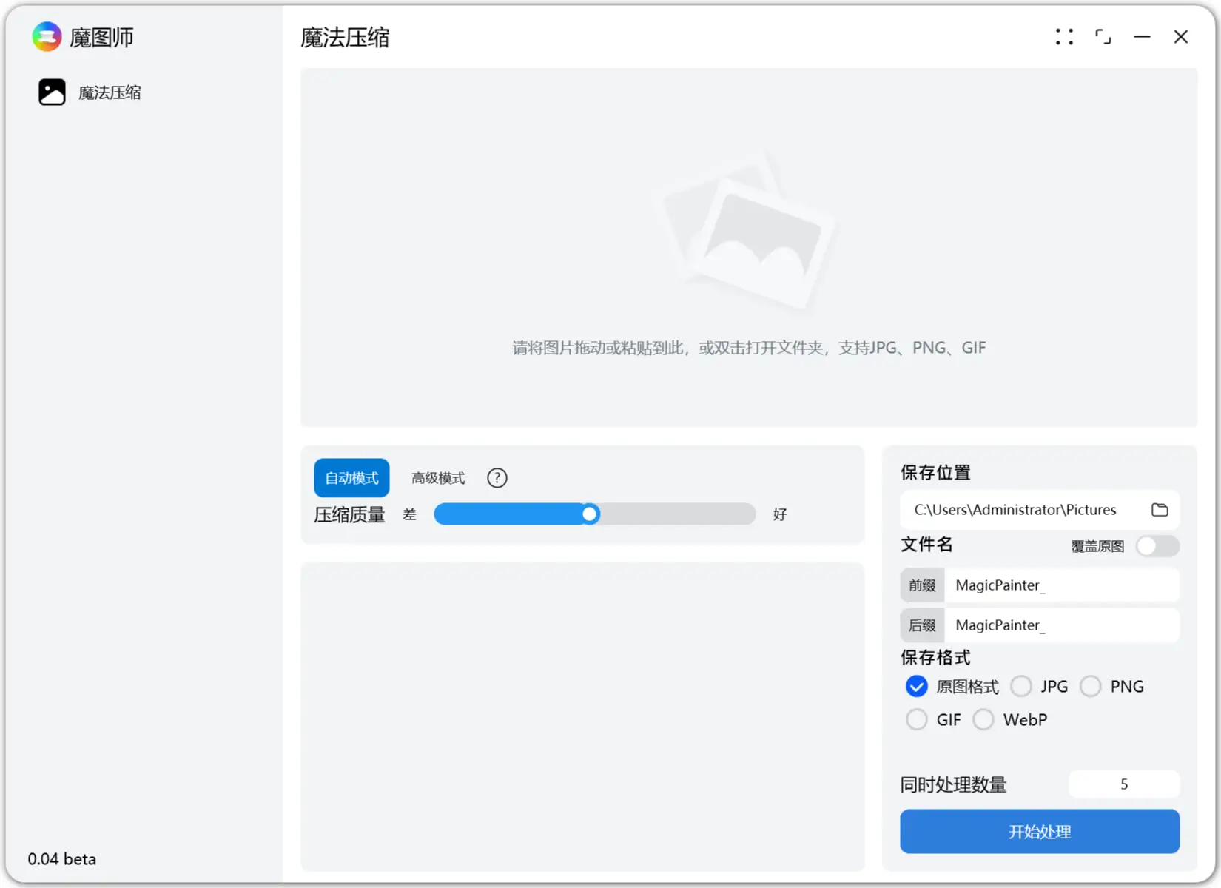Select PNG save format
The height and width of the screenshot is (888, 1221).
coord(1091,686)
